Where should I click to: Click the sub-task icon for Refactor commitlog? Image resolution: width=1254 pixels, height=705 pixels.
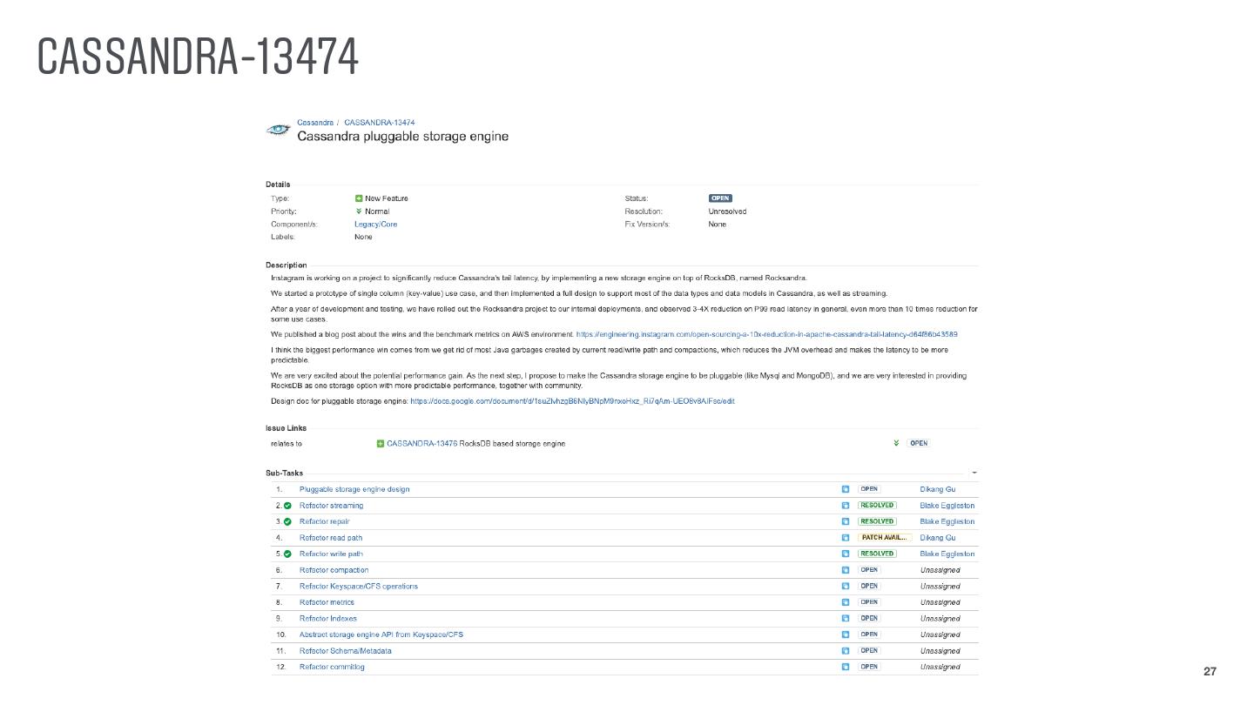pyautogui.click(x=845, y=667)
